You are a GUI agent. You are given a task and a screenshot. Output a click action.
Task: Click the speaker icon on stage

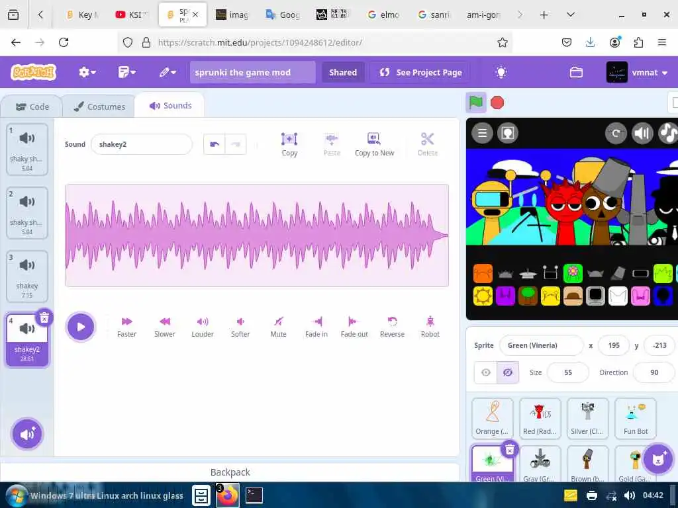coord(642,132)
